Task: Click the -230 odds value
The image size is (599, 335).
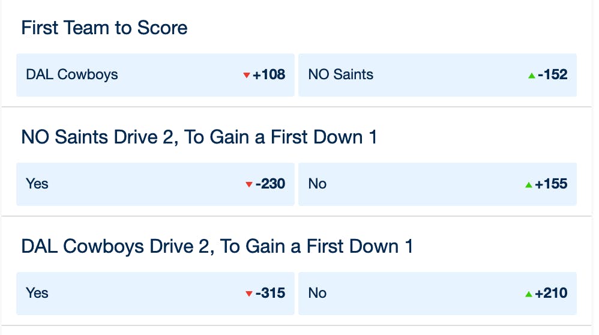Action: click(270, 184)
